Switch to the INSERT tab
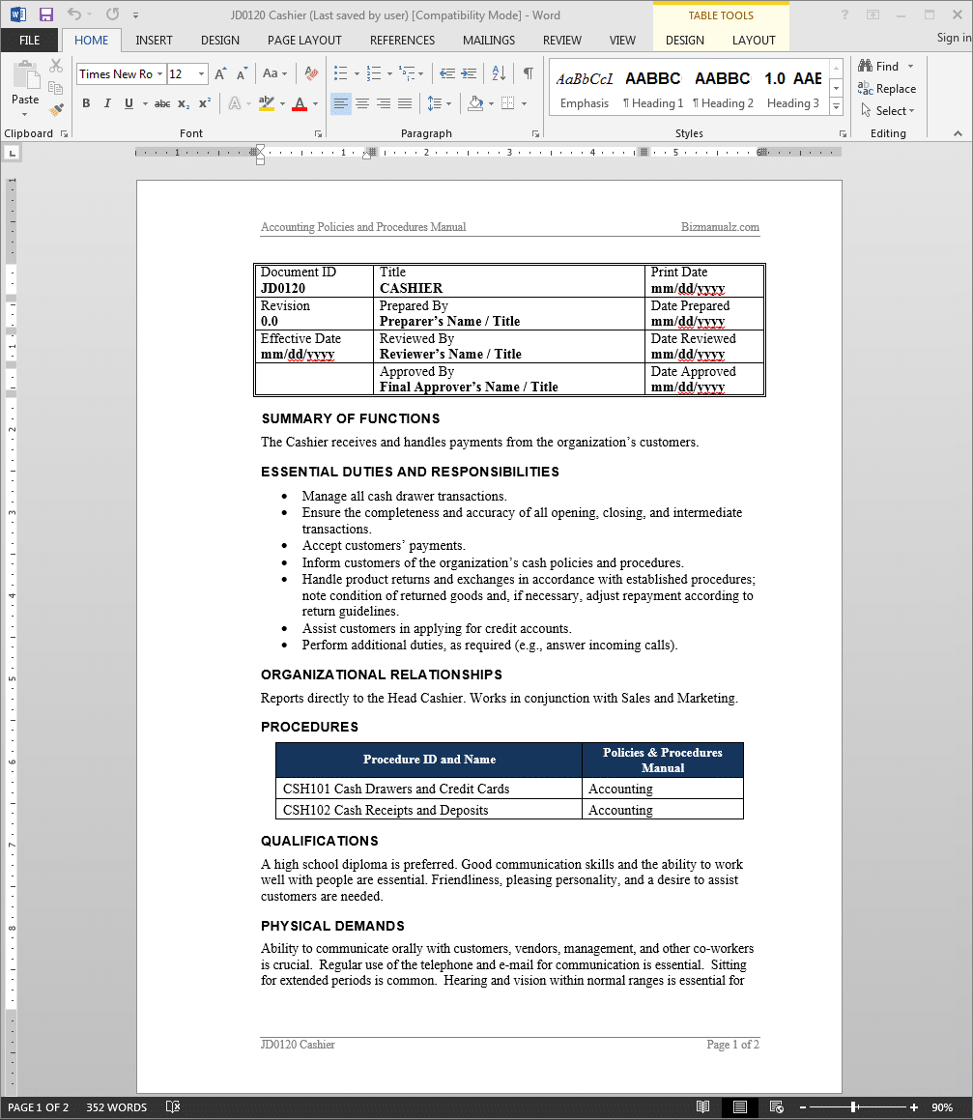Viewport: 973px width, 1120px height. (155, 41)
